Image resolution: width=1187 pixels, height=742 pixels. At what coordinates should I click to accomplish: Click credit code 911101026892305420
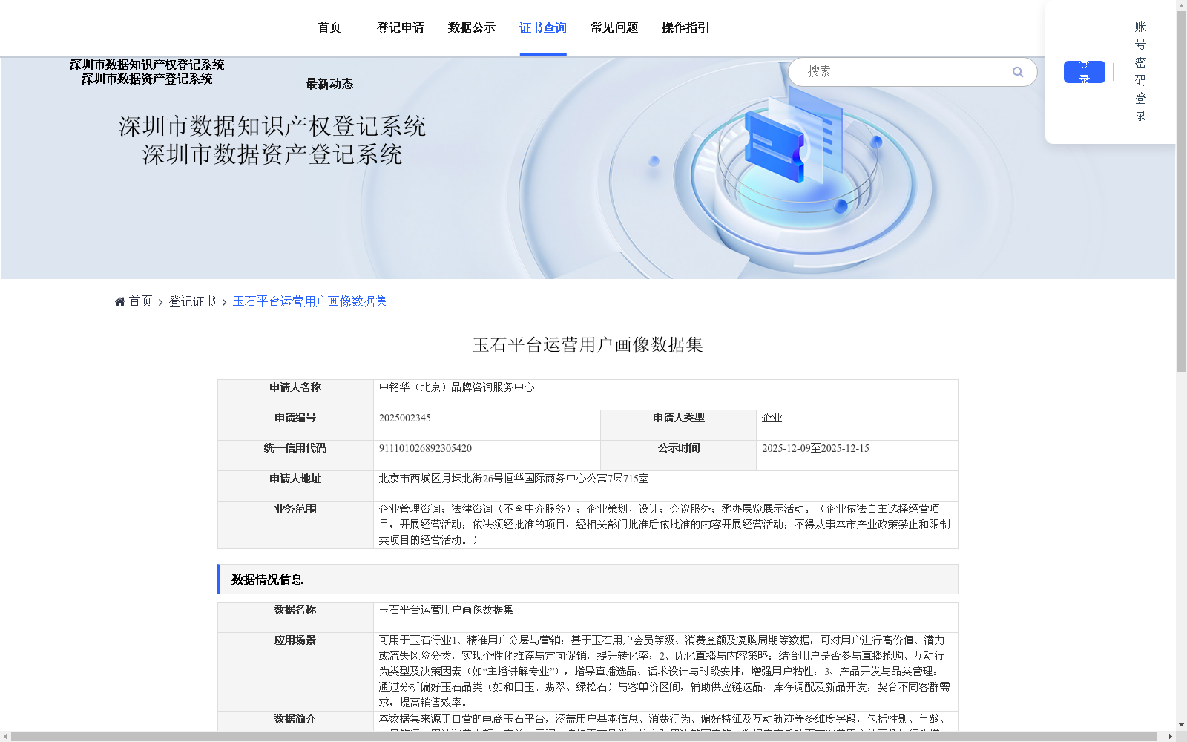pos(425,448)
